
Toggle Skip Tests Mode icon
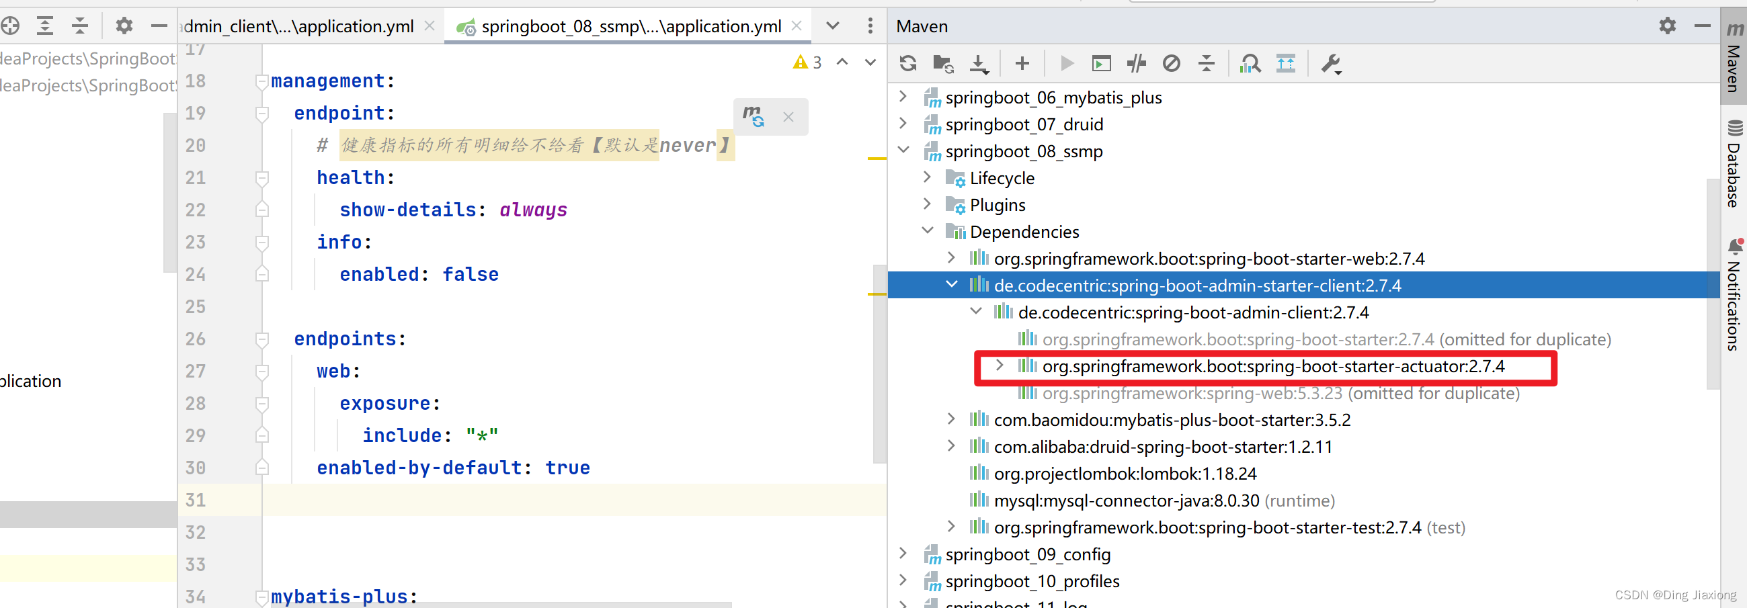point(1171,63)
